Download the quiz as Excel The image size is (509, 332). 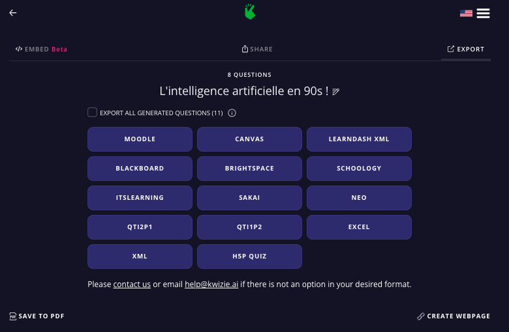click(359, 227)
